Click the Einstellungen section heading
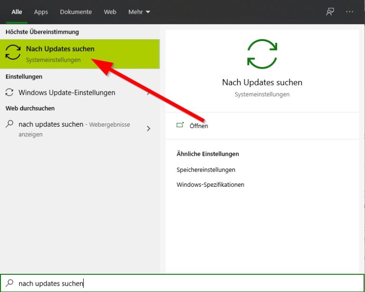The height and width of the screenshot is (292, 365). [24, 77]
